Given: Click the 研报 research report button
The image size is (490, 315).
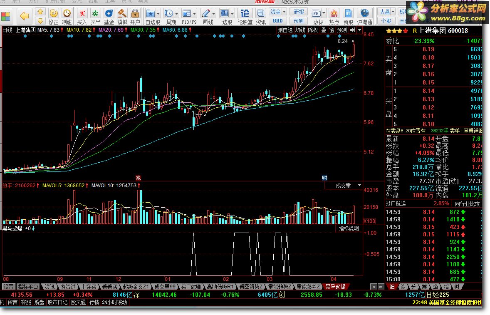Looking at the screenshot, I should [x=299, y=12].
